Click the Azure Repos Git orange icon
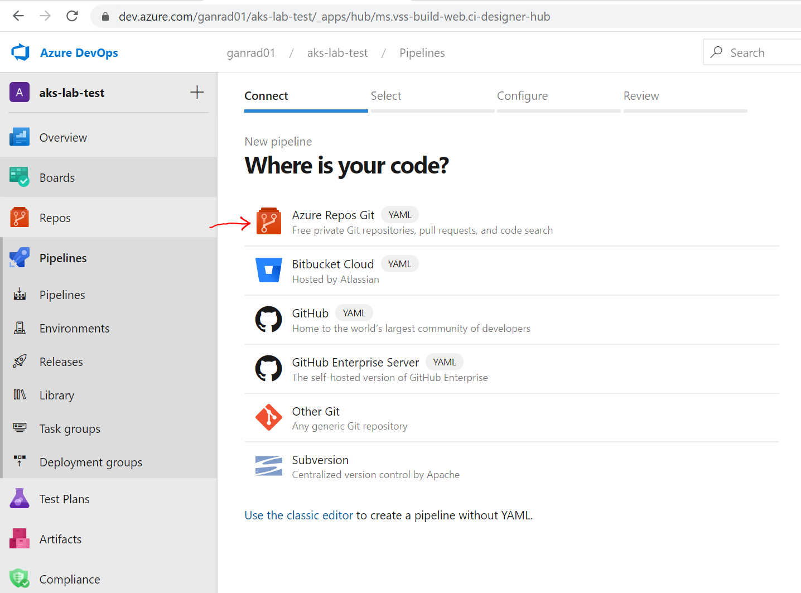Viewport: 801px width, 593px height. pos(269,221)
